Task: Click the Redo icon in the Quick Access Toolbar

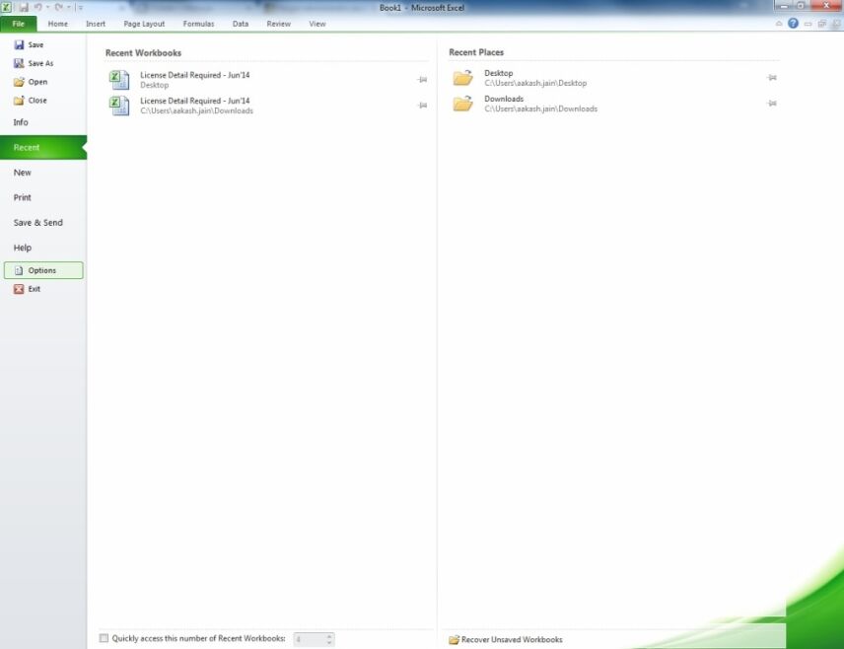Action: point(59,7)
